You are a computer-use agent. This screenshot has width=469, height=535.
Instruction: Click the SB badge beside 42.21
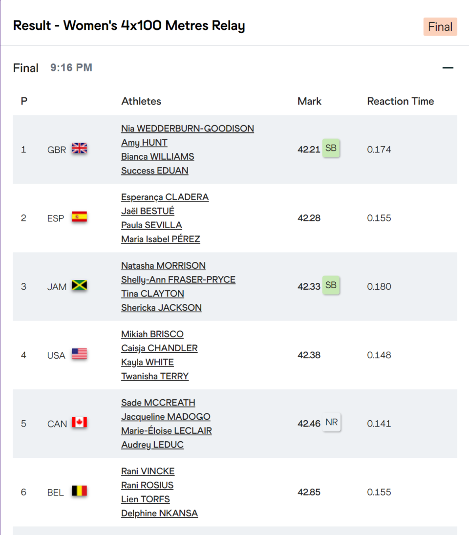click(331, 149)
